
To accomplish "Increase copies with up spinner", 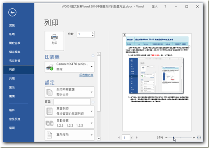I will (93, 33).
